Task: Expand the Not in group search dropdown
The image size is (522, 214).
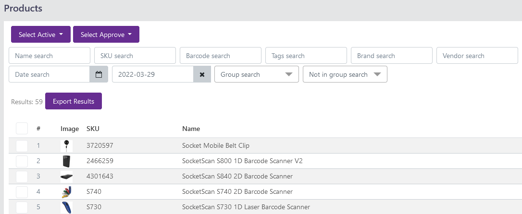Action: (x=345, y=74)
